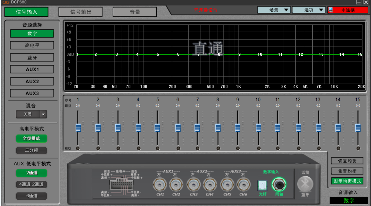
Task: Toggle the enable button under EQ band 1
Action: click(78, 148)
